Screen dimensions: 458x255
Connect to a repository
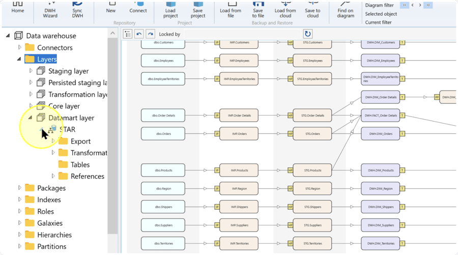coord(138,7)
